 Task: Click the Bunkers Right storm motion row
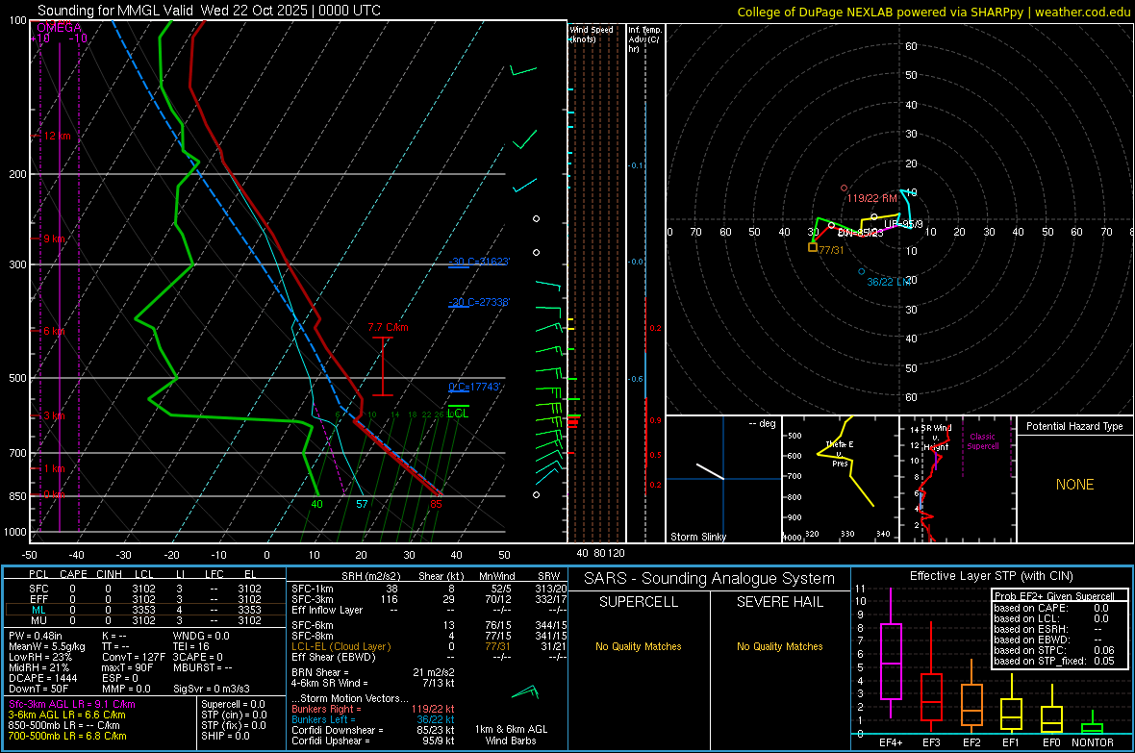[x=373, y=709]
